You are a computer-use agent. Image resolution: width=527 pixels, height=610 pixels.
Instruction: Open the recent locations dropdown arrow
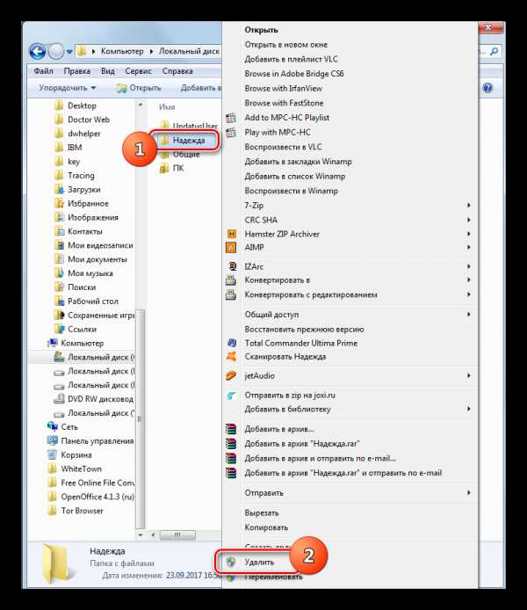pos(69,52)
